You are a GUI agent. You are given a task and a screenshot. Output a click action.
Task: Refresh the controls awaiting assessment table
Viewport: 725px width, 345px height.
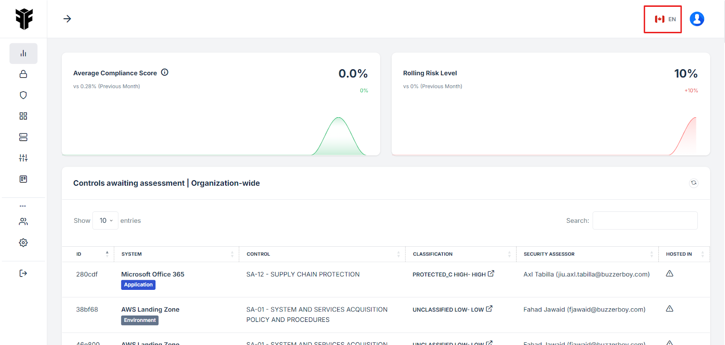(x=693, y=183)
